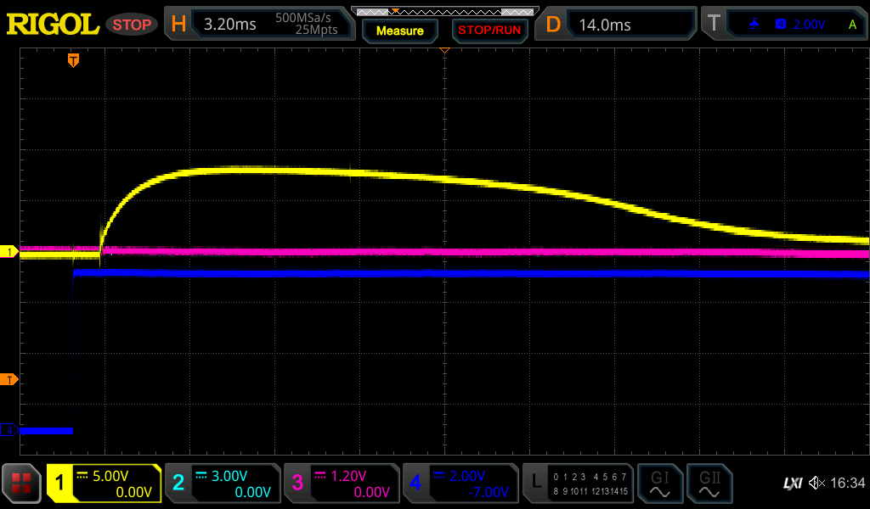Toggle channel 1 with 5.00V scale
Viewport: 870px width, 509px height.
[105, 484]
